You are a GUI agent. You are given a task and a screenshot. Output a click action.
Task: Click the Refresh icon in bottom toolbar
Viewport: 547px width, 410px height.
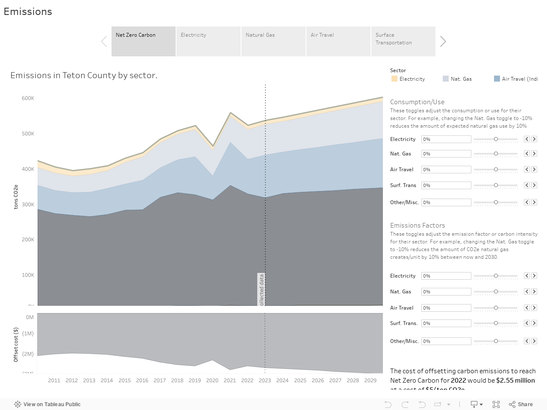click(438, 404)
